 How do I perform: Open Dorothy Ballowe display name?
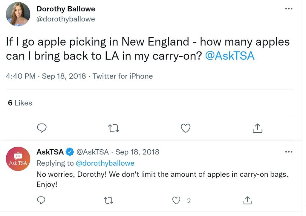click(x=66, y=9)
